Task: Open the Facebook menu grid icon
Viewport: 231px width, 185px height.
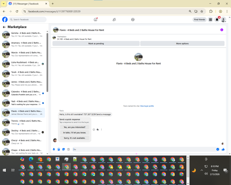Action: [x=210, y=19]
